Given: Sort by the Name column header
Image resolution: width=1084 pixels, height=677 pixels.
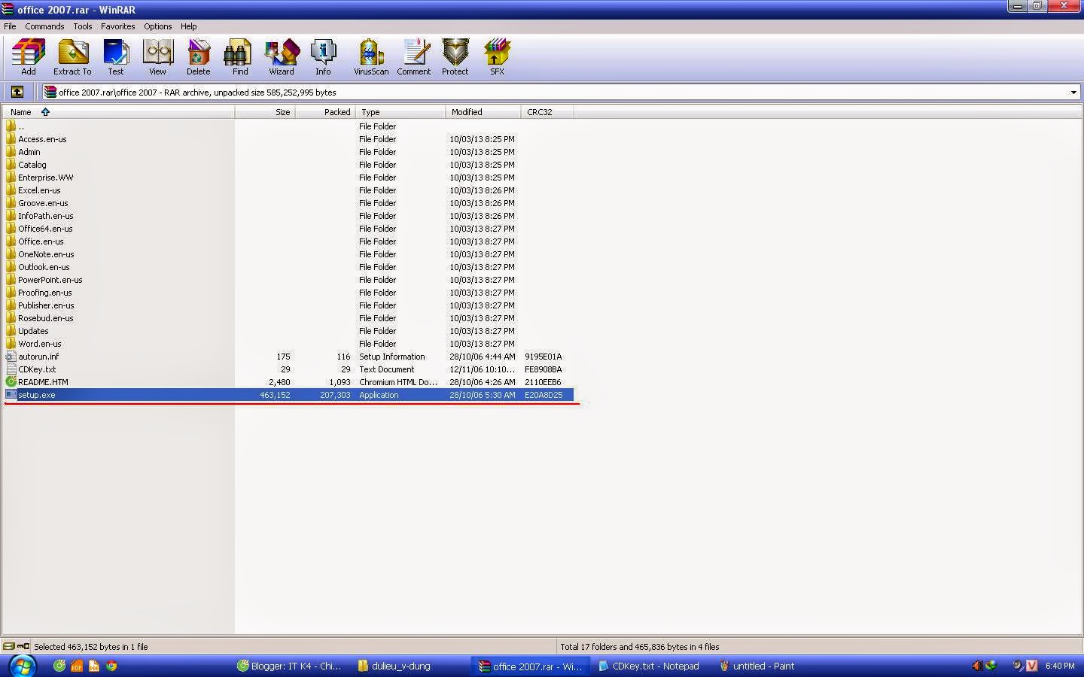Looking at the screenshot, I should (118, 112).
